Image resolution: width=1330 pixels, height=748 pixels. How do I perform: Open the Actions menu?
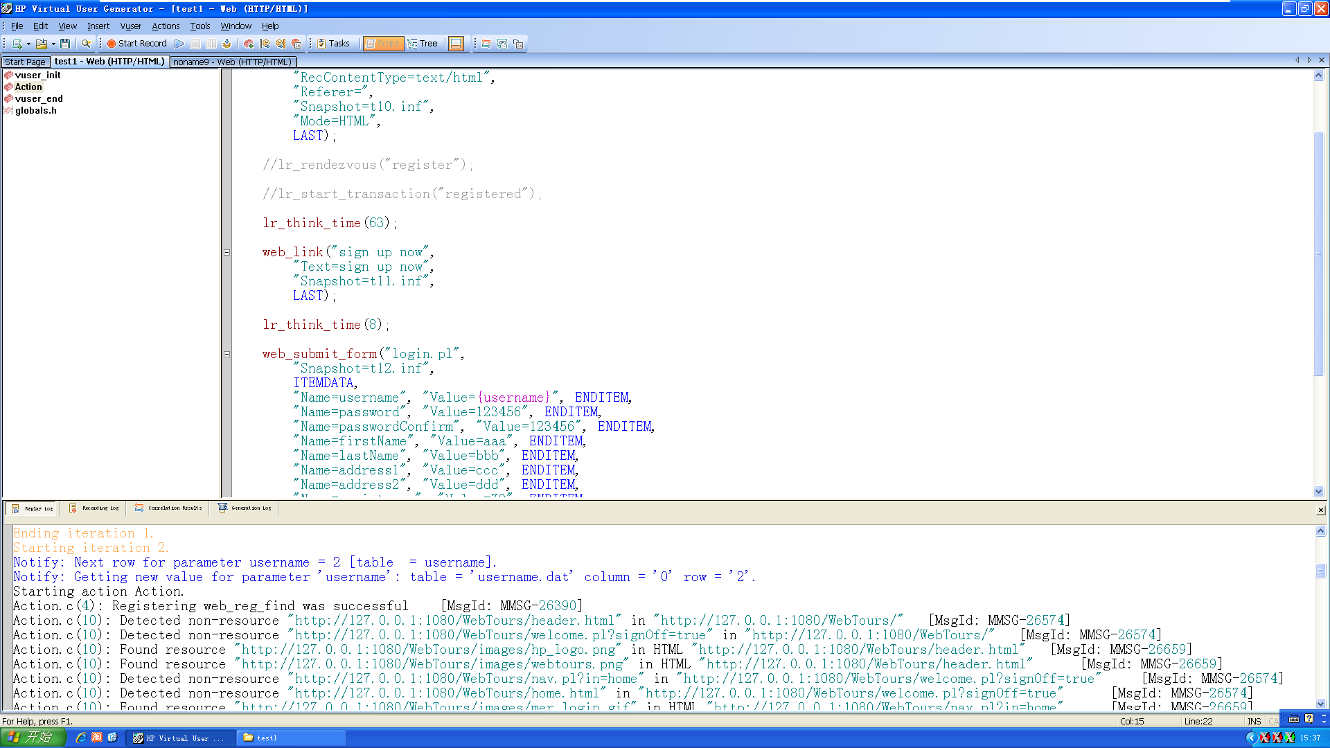[x=166, y=26]
